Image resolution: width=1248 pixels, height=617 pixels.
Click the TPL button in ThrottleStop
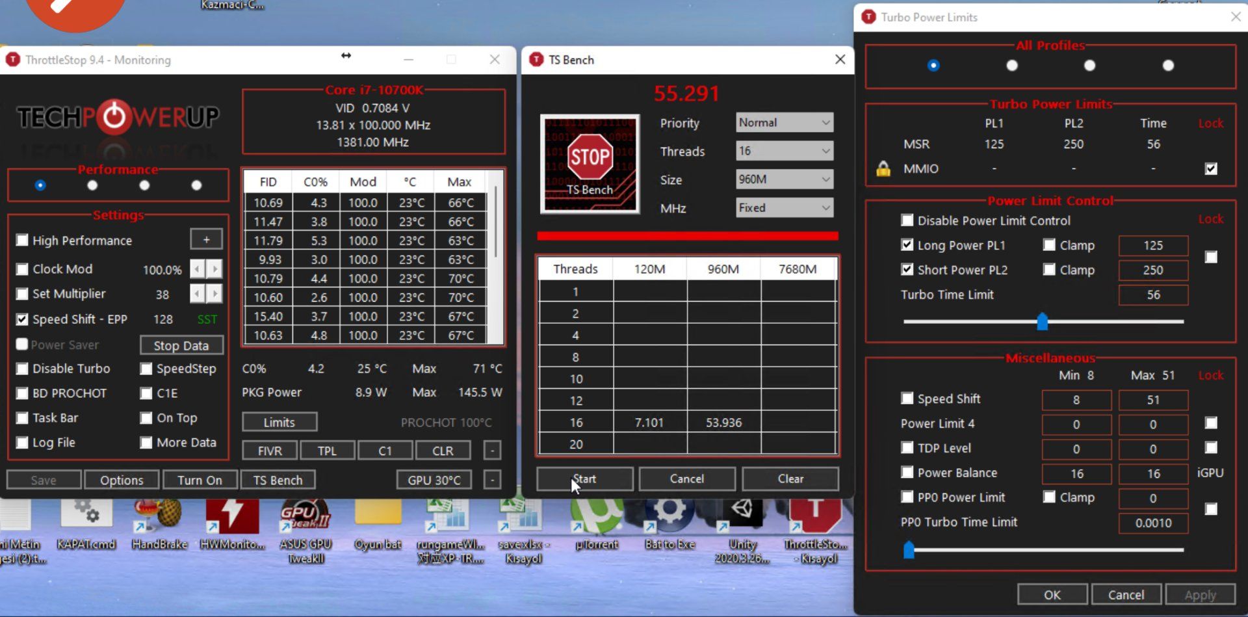pyautogui.click(x=327, y=451)
